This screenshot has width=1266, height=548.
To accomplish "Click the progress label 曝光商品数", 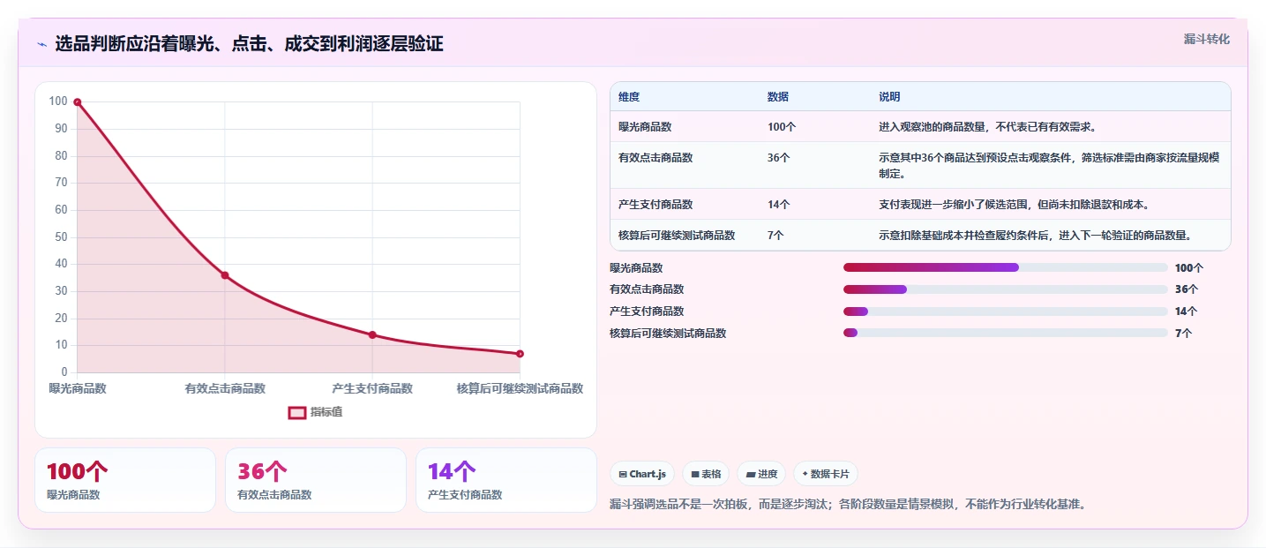I will 636,267.
